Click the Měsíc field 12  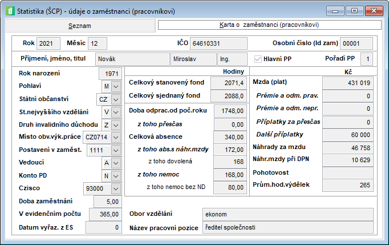click(98, 43)
